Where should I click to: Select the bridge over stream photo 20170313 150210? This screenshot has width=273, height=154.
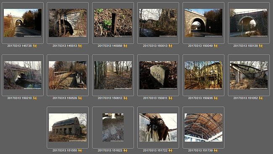23,75
